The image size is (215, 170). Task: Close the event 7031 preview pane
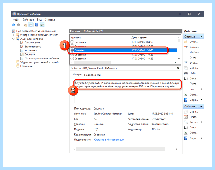click(178, 68)
